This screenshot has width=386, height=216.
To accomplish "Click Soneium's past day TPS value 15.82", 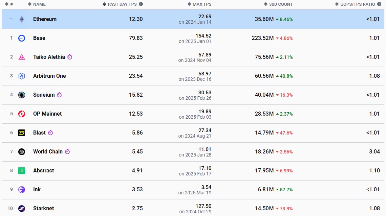I will tap(136, 95).
